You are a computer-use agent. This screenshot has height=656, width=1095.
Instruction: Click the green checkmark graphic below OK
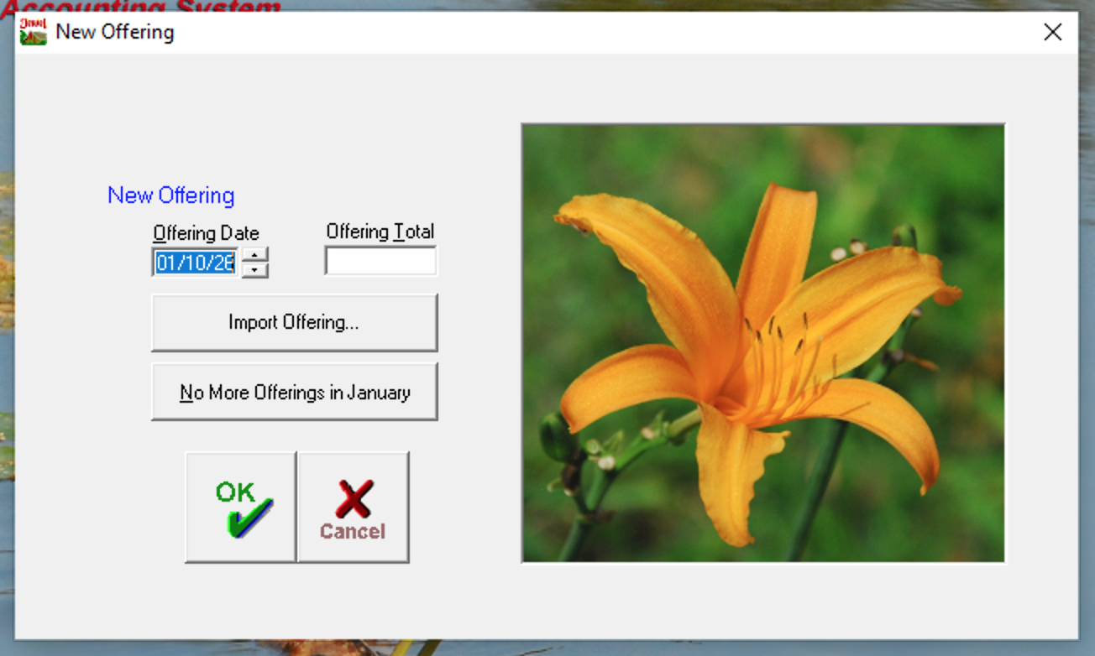(x=249, y=519)
